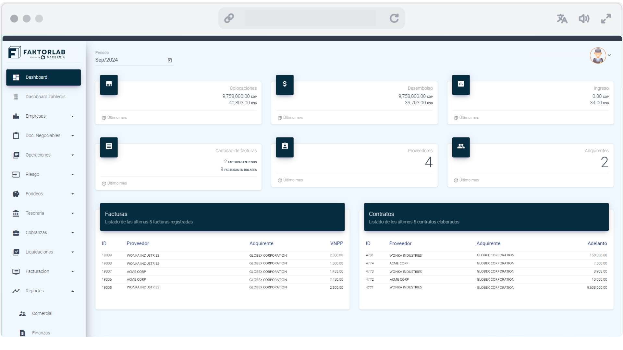The image size is (623, 350).
Task: Click the Faktorlab logo
Action: pos(37,52)
